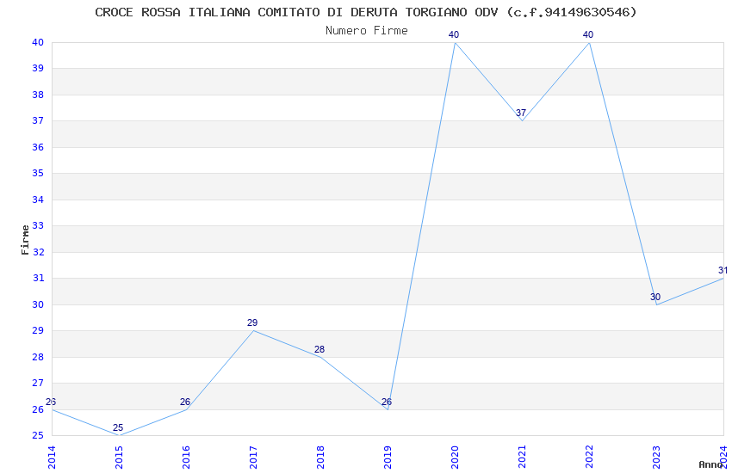The width and height of the screenshot is (732, 473).
Task: Click y-axis tick value 30
Action: click(x=38, y=304)
